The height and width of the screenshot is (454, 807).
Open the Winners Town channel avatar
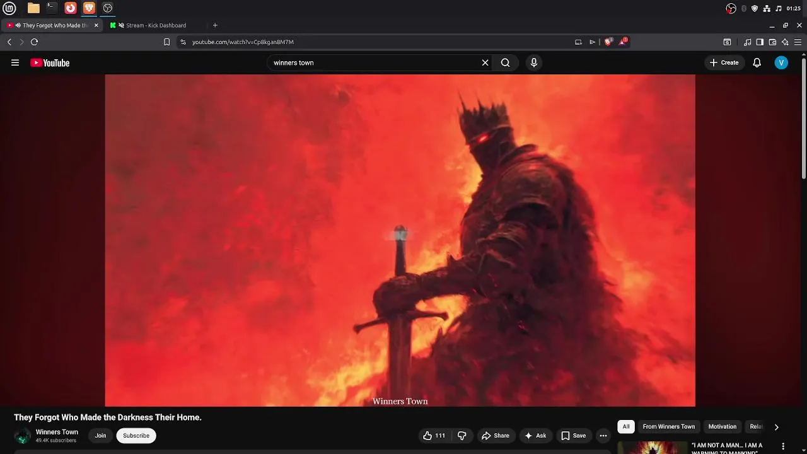point(23,436)
